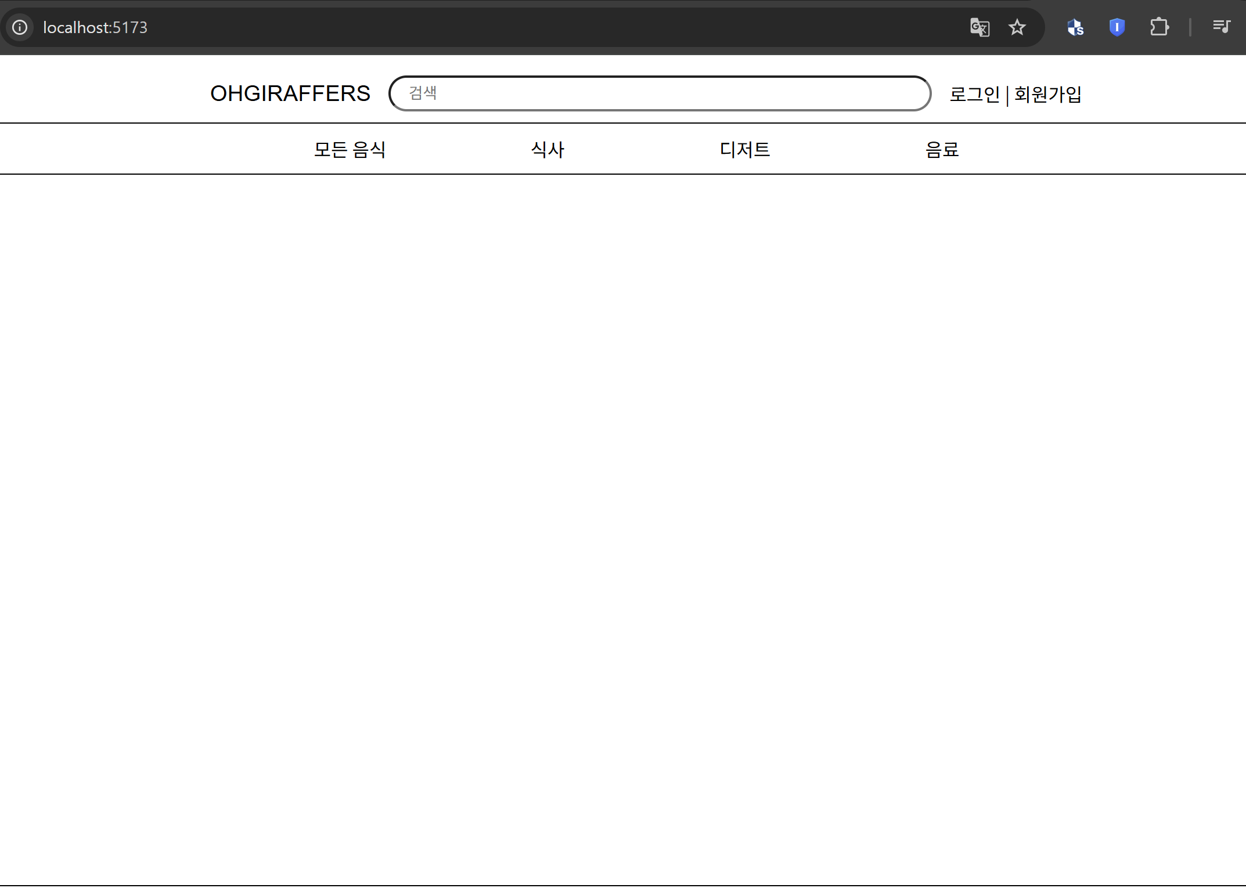
Task: Open the blue shield I extension
Action: tap(1117, 27)
